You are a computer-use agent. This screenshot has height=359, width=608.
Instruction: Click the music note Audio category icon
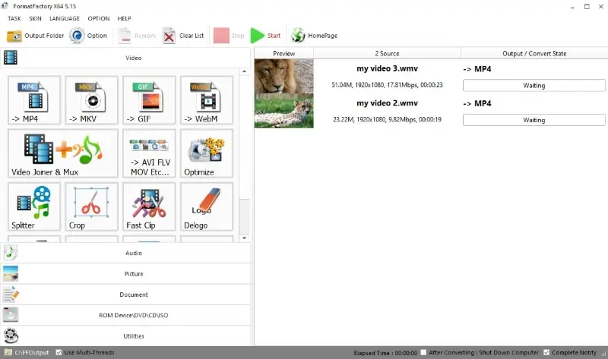click(x=11, y=253)
